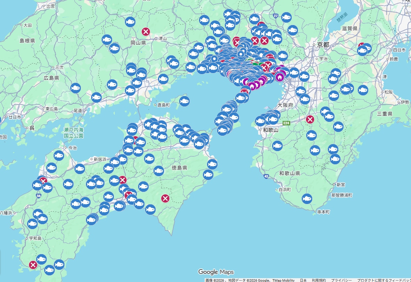
Task: Select red X marker at Shikoku's southwest tip
Action: (x=33, y=265)
